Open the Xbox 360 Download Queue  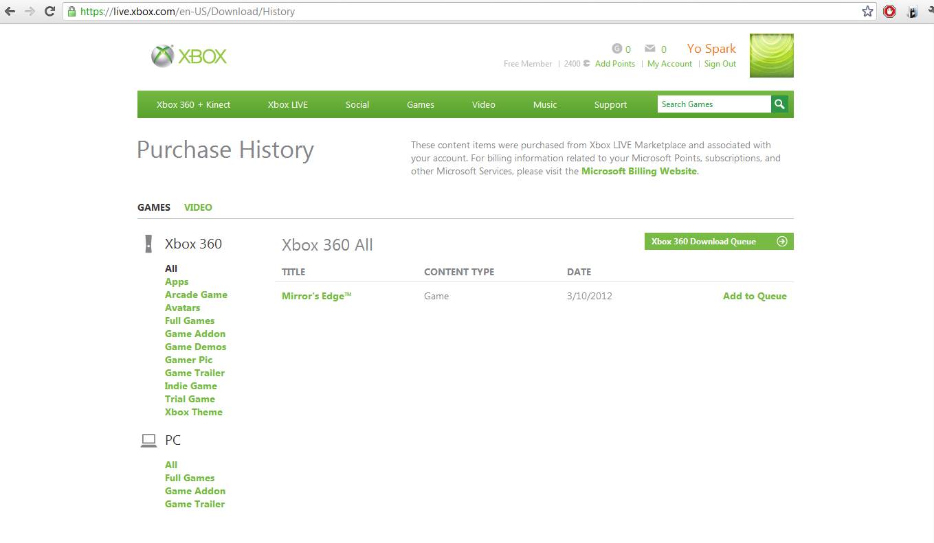pos(719,242)
